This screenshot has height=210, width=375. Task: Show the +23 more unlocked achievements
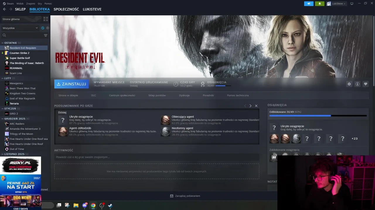pos(354,139)
